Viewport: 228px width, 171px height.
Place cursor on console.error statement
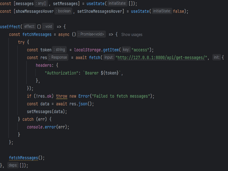[x=48, y=127]
